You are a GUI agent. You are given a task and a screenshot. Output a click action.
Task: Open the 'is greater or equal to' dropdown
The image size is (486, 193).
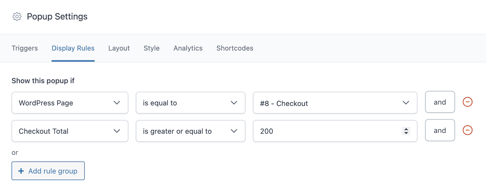191,131
